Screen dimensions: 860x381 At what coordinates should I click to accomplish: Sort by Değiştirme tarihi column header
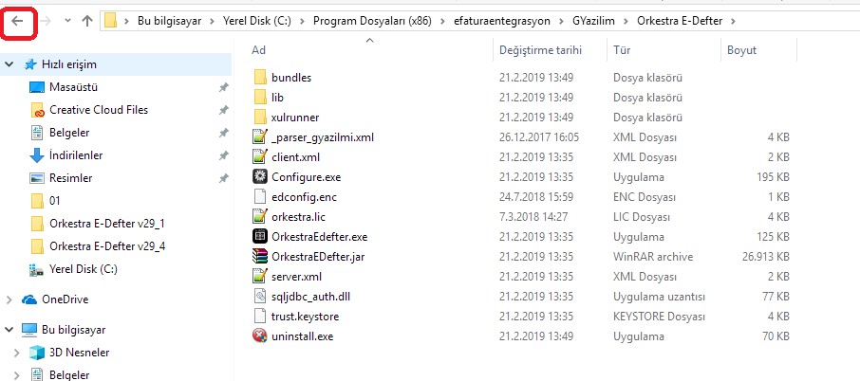[540, 50]
